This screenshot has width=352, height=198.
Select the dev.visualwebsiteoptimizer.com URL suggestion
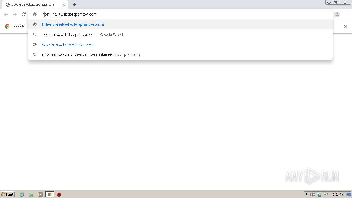[180, 45]
